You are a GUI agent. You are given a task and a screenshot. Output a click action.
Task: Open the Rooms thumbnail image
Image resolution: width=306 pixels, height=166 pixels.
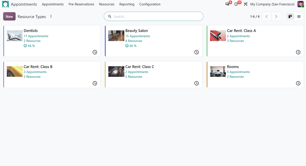pos(218,71)
